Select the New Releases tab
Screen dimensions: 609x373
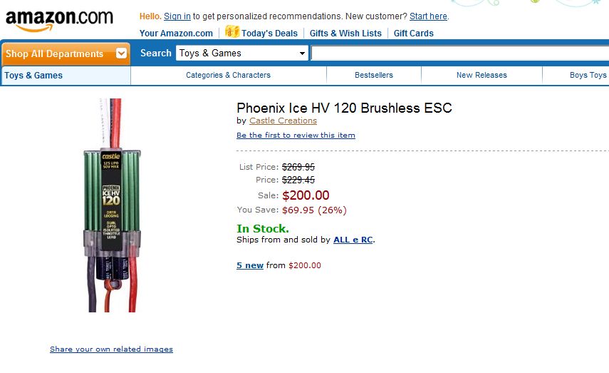482,75
